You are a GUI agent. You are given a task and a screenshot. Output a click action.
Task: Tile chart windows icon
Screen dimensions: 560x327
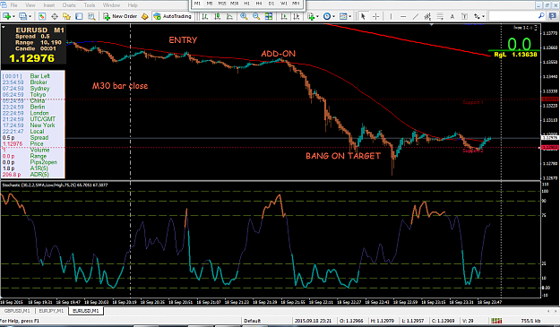click(269, 16)
